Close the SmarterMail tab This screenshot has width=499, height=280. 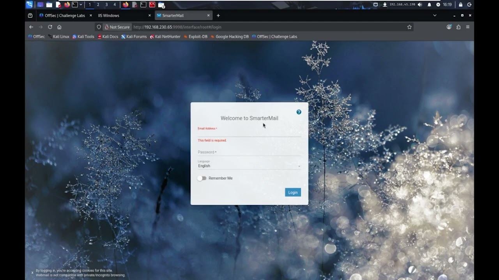point(208,16)
